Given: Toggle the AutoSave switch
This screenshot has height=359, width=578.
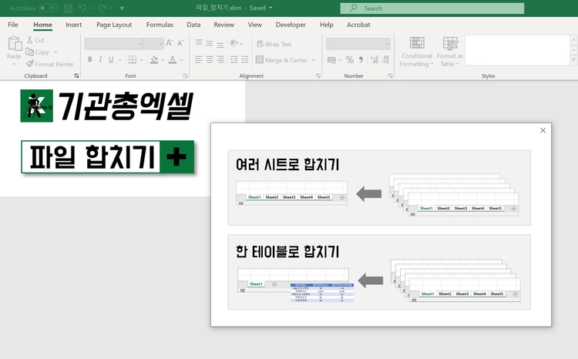Looking at the screenshot, I should [48, 8].
